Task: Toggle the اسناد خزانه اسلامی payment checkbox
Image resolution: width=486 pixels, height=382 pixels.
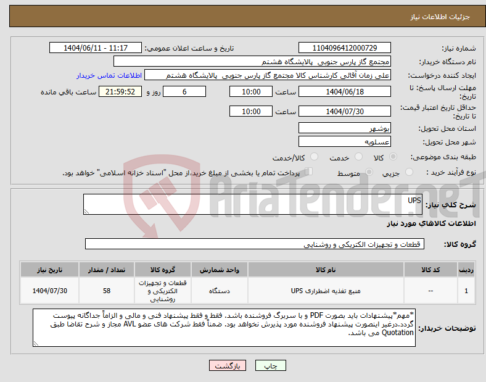Action: coord(309,172)
